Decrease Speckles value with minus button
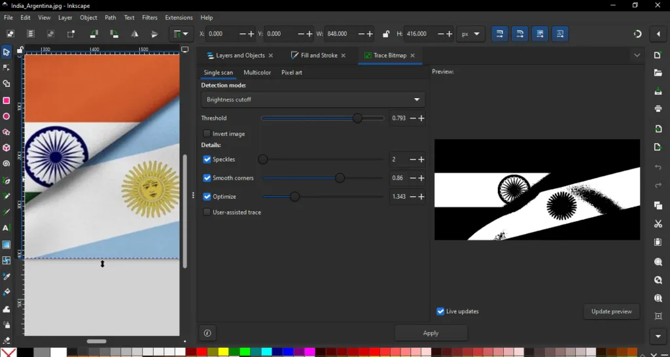This screenshot has width=670, height=357. 413,160
